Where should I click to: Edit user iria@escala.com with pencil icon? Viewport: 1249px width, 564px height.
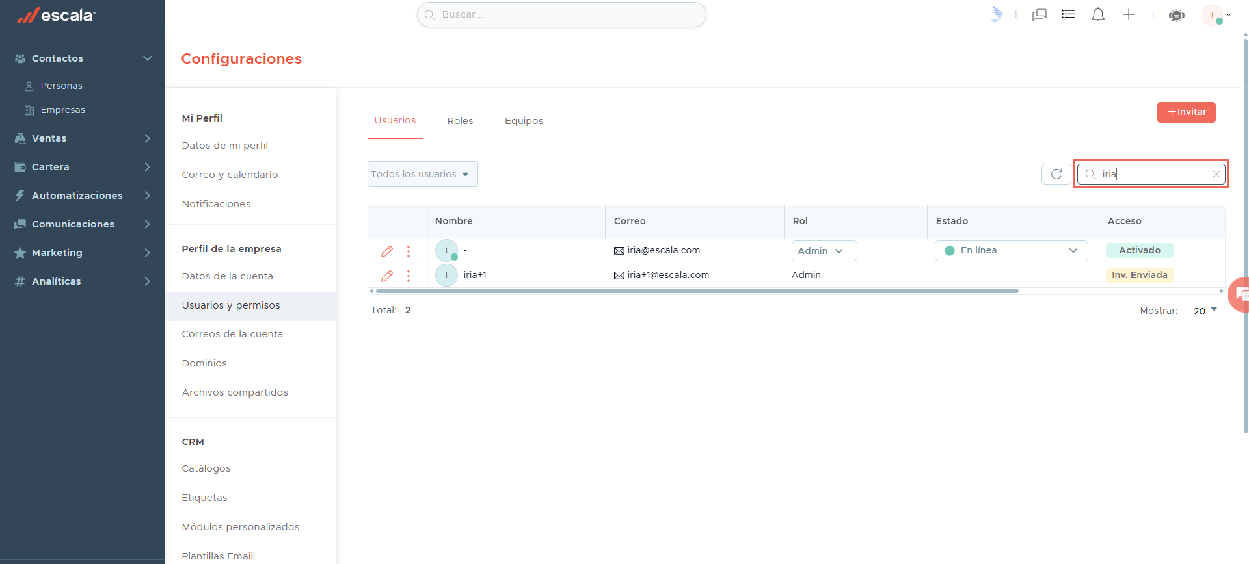[387, 251]
